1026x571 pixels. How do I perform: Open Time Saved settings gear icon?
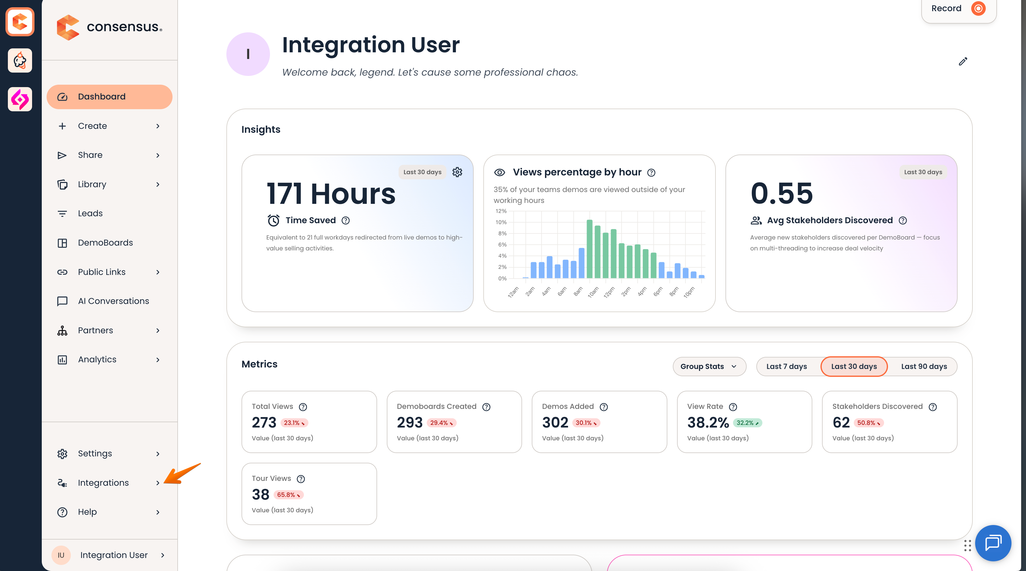(x=457, y=172)
